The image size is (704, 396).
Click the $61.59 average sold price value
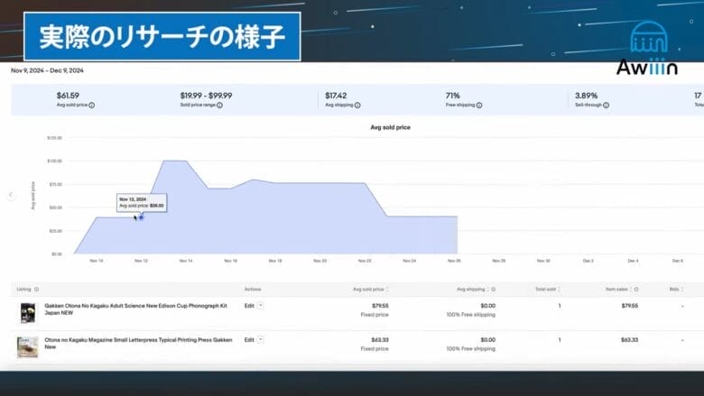point(68,96)
